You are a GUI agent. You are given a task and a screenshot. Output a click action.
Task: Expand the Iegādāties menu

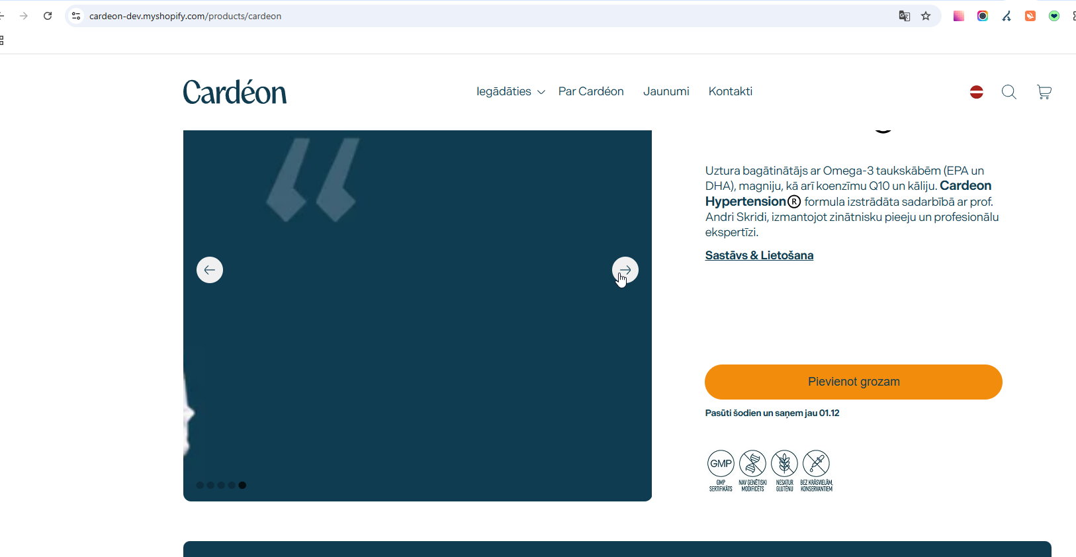pos(510,91)
